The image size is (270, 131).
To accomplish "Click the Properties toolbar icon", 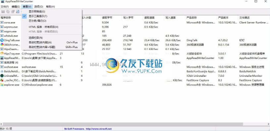I will tap(13, 12).
